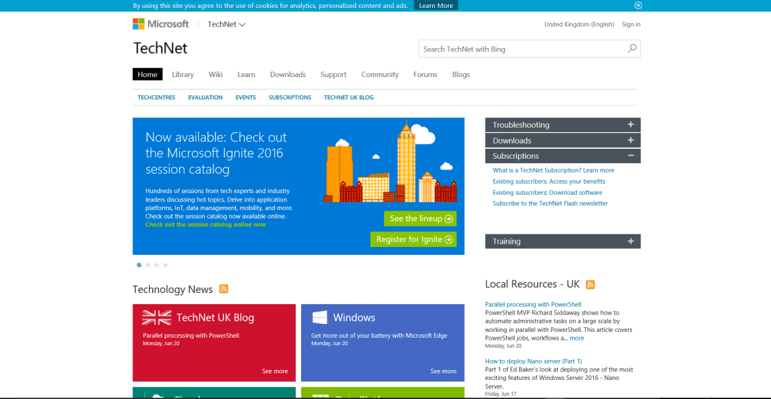771x399 pixels.
Task: Click the Bing search magnifier icon
Action: click(631, 49)
